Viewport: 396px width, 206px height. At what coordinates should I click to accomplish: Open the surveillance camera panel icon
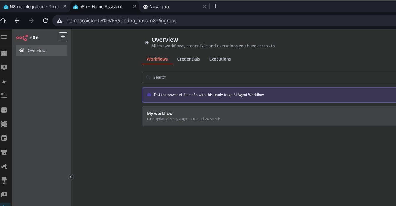(x=4, y=166)
